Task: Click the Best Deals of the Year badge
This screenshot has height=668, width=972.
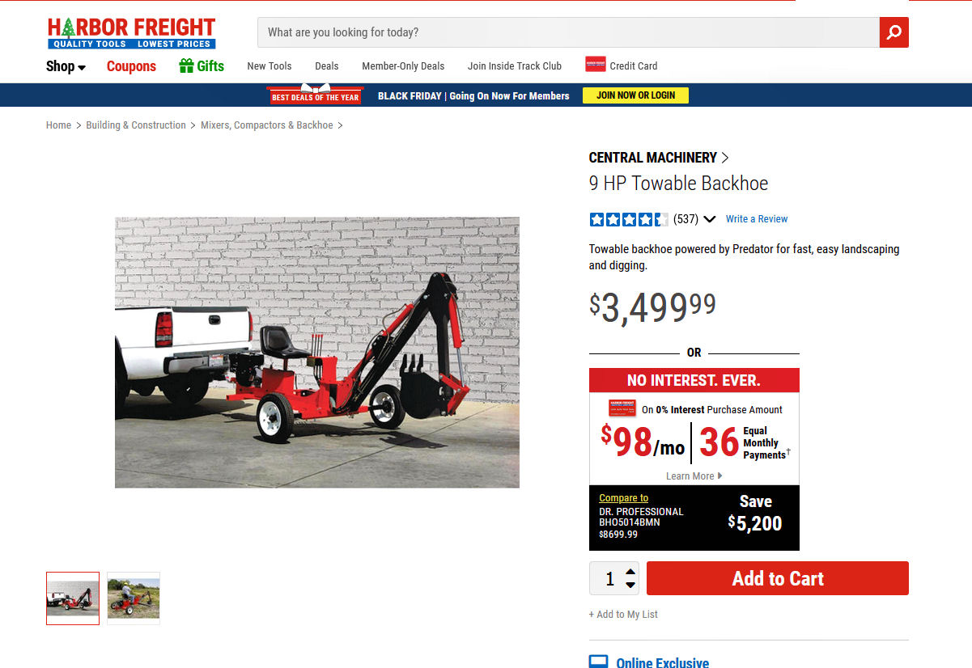Action: [x=316, y=95]
